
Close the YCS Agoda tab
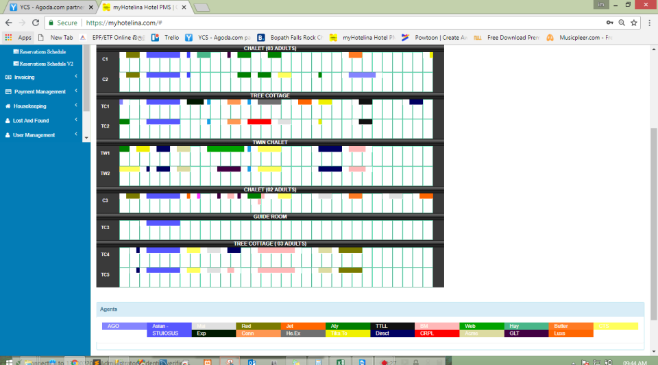tap(90, 7)
